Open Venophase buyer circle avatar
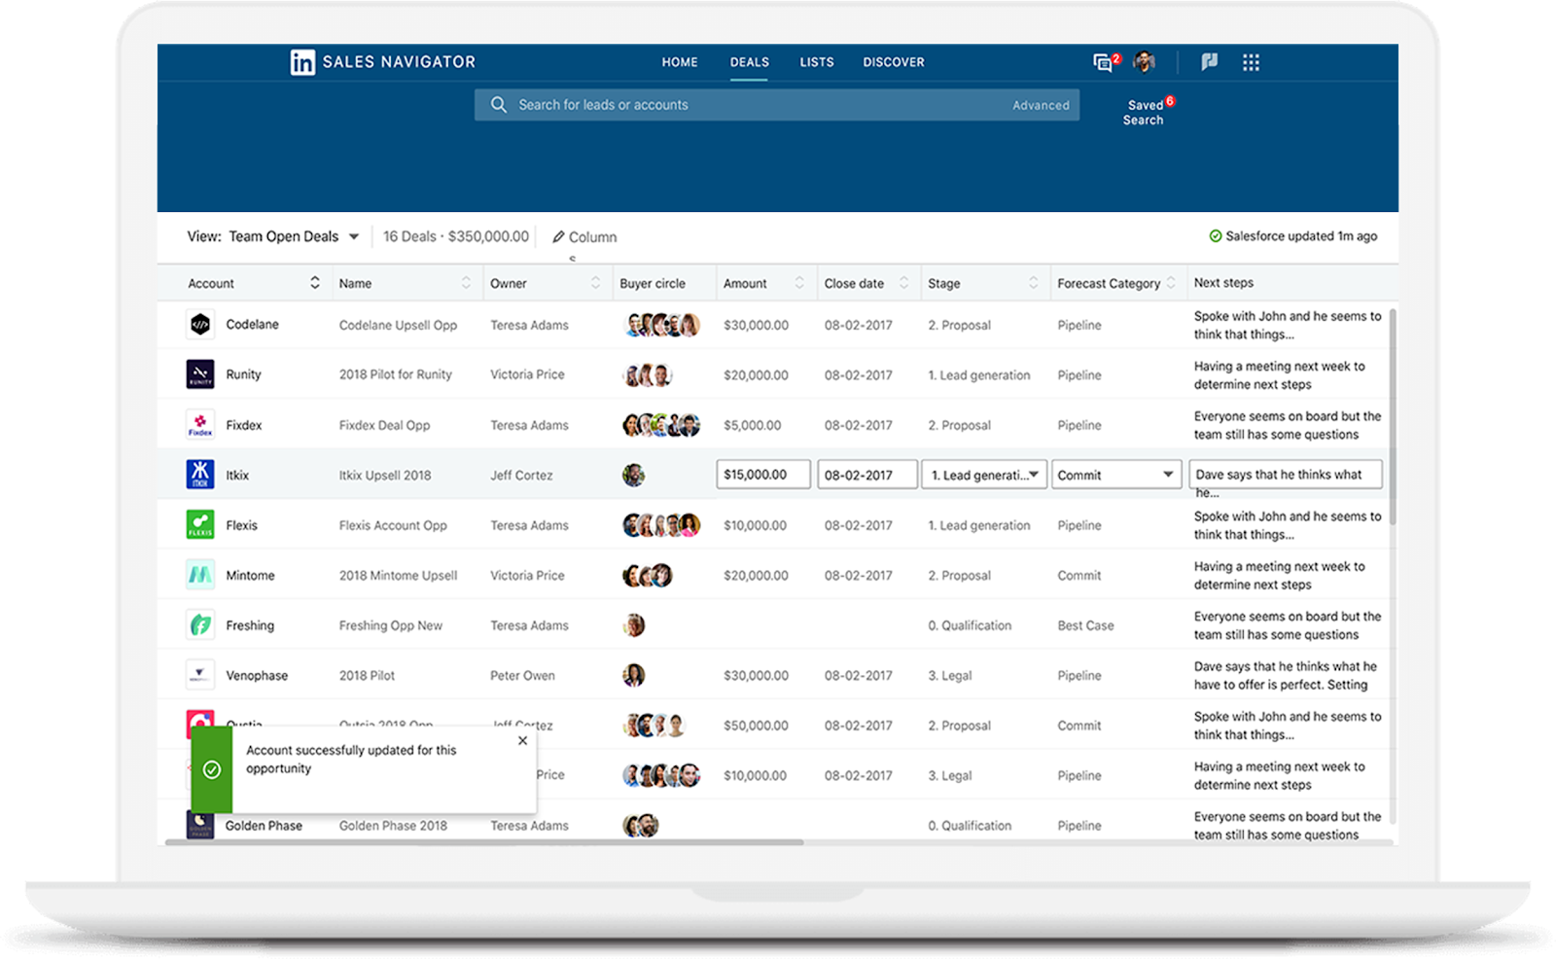Screen dimensions: 1556x959 pos(633,675)
